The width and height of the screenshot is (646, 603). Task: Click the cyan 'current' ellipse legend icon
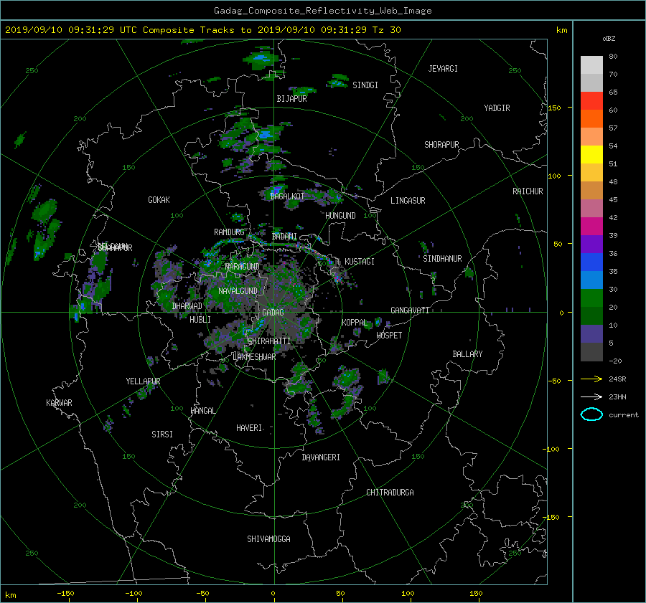pyautogui.click(x=591, y=414)
